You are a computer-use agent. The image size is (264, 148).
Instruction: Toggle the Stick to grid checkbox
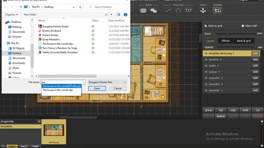(x=206, y=26)
